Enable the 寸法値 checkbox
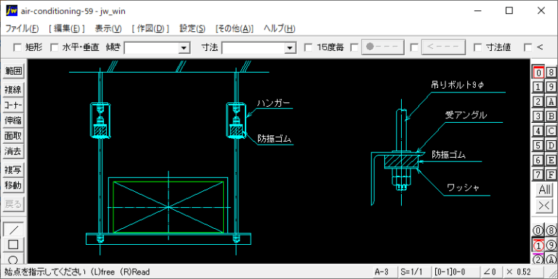Image resolution: width=558 pixels, height=279 pixels. [478, 47]
